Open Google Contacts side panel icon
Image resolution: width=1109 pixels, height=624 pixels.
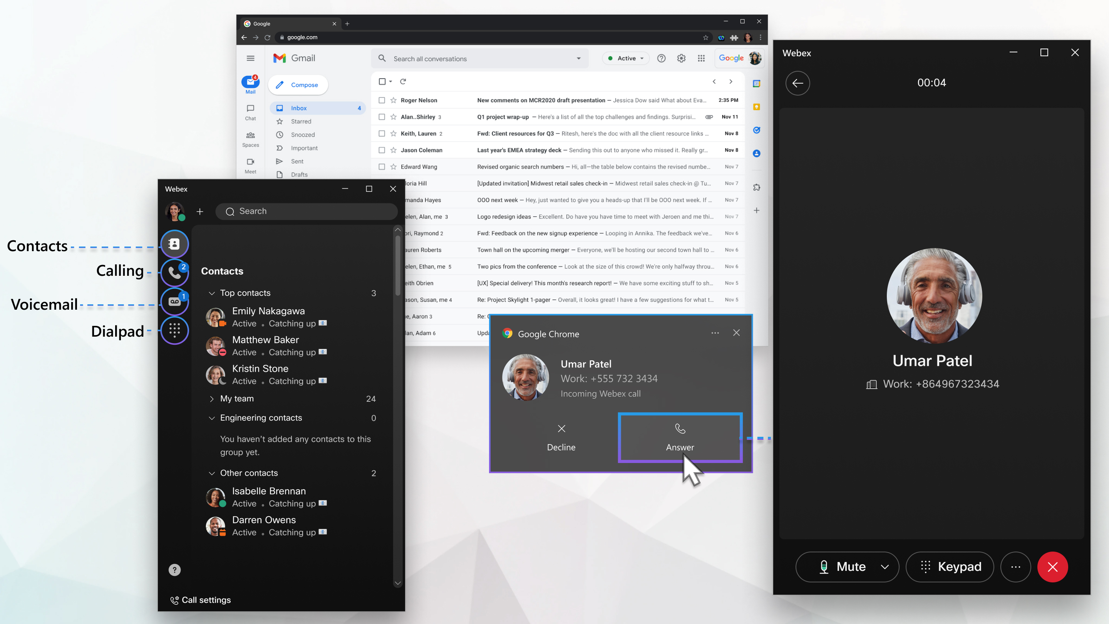pos(756,153)
